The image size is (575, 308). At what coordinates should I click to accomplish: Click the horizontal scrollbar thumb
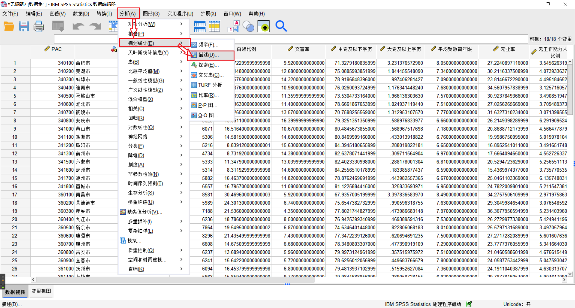(175, 280)
